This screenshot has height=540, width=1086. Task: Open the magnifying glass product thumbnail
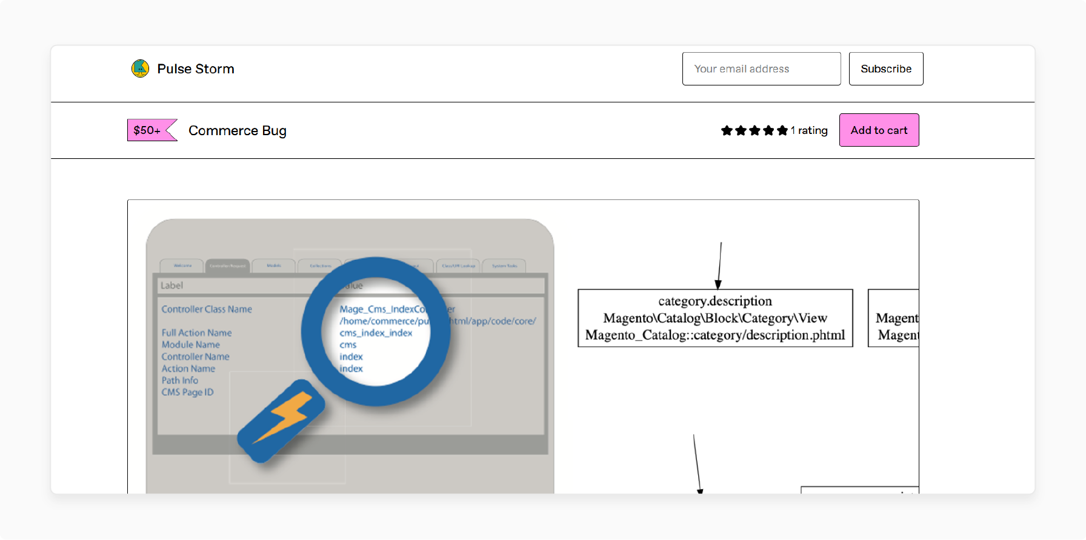pos(350,356)
